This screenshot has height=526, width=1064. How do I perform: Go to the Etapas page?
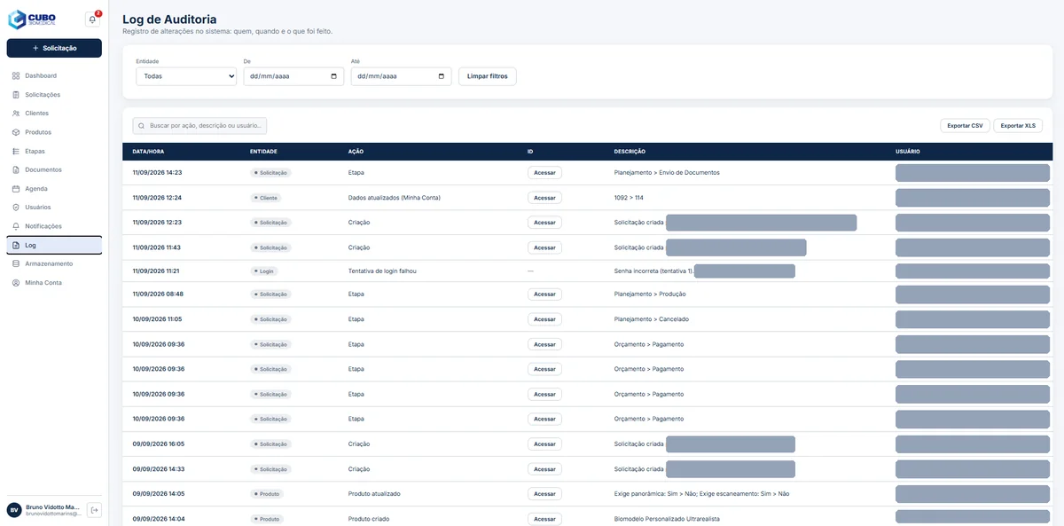54,151
